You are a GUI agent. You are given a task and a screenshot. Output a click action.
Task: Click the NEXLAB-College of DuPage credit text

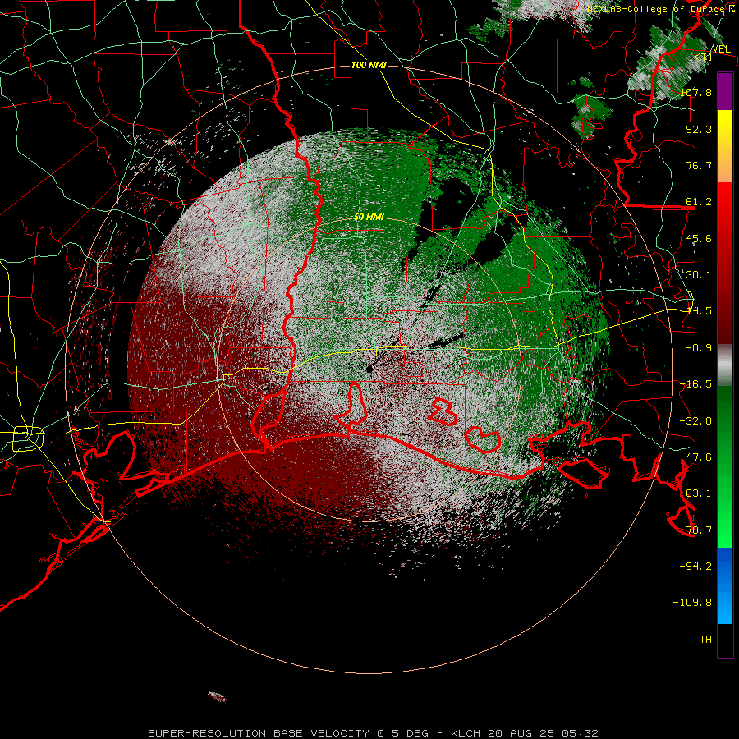click(660, 9)
